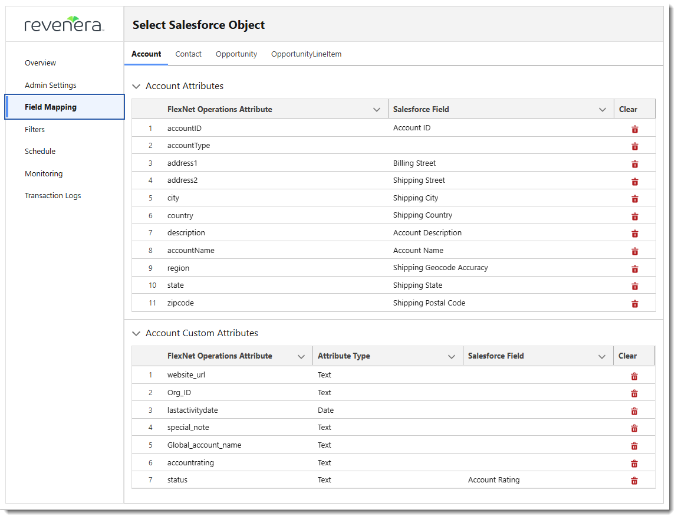The width and height of the screenshot is (678, 519).
Task: Select the Account ID Salesforce field cell
Action: [501, 128]
